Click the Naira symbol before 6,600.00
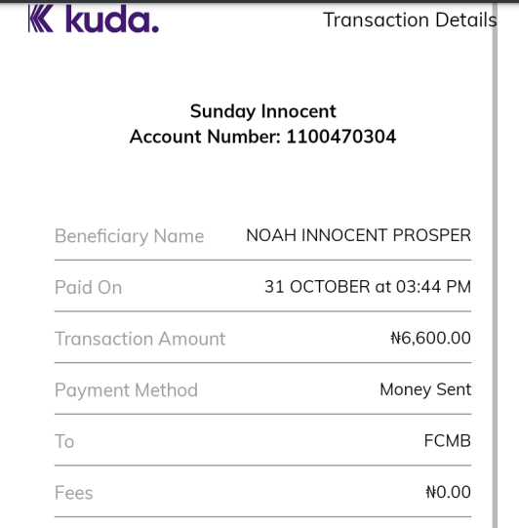 (396, 338)
